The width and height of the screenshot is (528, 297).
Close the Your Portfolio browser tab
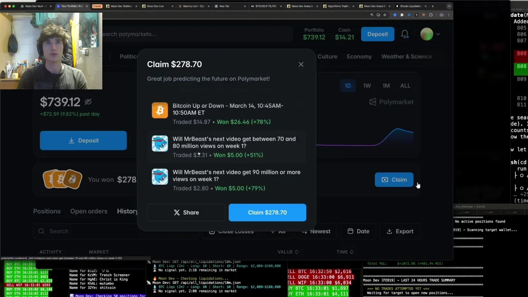pos(87,6)
